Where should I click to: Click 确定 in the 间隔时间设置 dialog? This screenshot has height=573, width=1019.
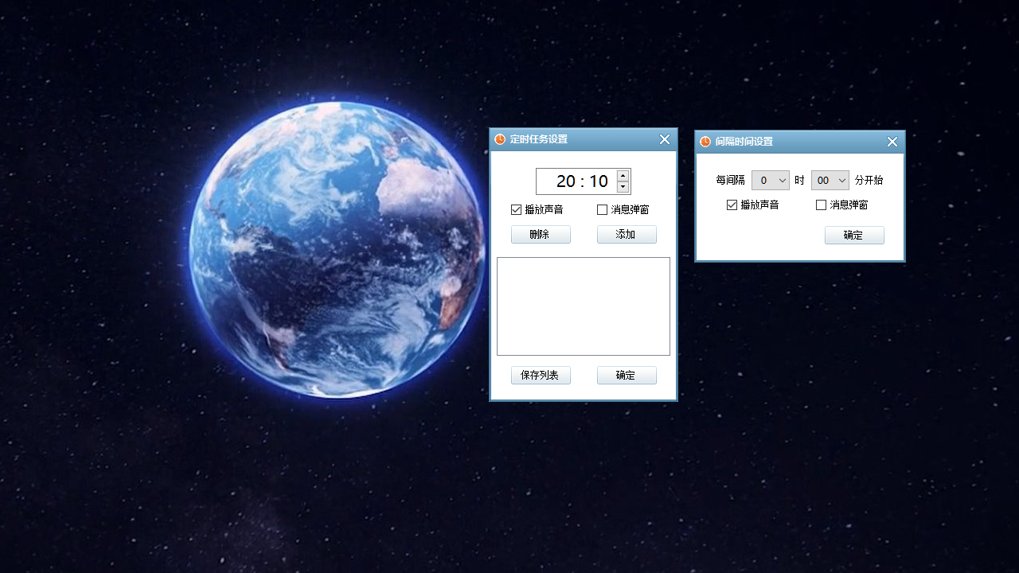click(854, 235)
